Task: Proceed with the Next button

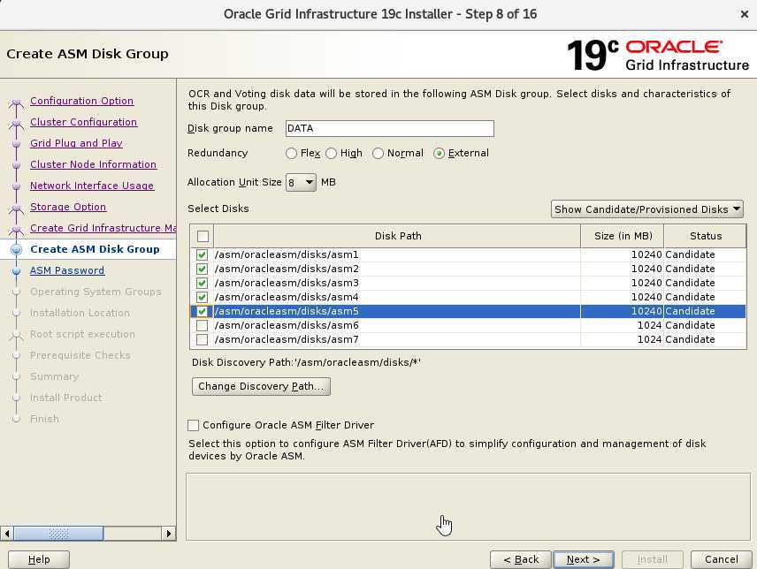Action: (583, 559)
